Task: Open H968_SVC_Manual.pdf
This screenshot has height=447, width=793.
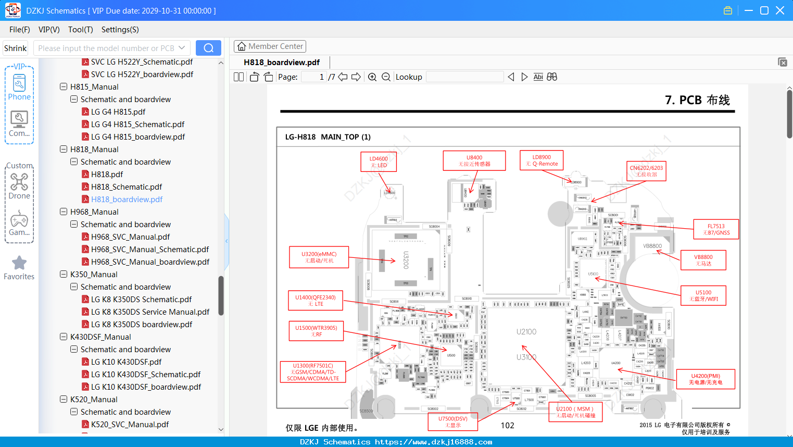Action: point(130,237)
